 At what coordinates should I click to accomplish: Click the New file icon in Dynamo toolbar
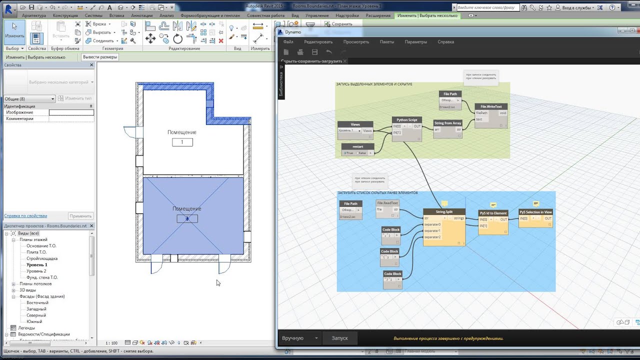tap(286, 52)
